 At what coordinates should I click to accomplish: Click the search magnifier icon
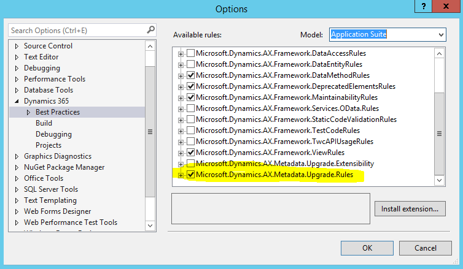[150, 30]
